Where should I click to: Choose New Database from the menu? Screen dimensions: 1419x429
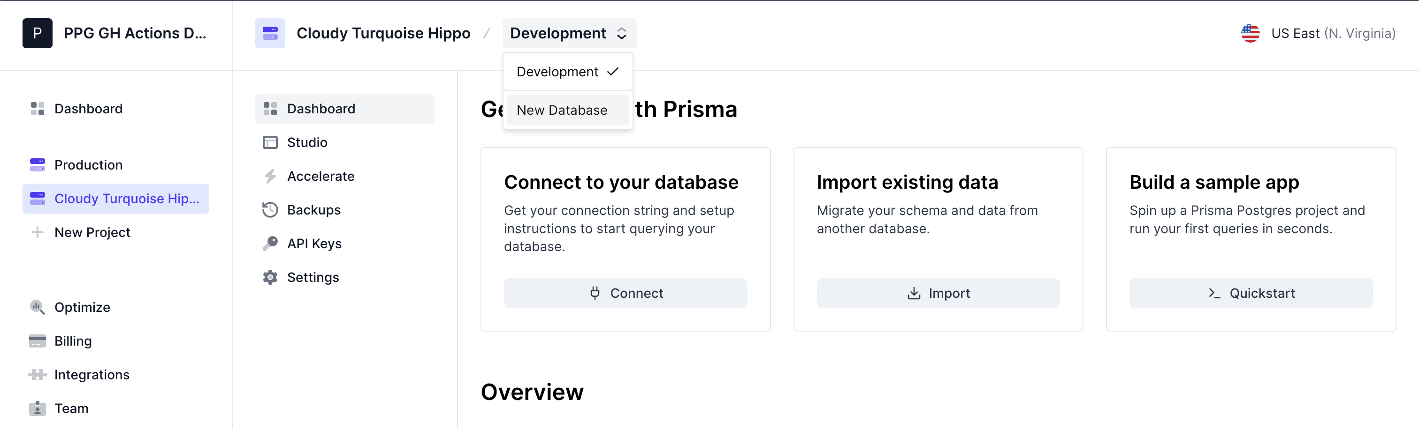(x=568, y=110)
